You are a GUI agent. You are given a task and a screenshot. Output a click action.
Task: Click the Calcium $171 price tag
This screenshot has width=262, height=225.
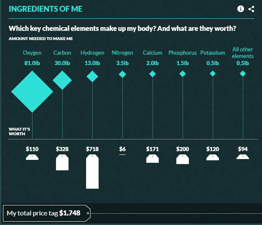tap(153, 158)
